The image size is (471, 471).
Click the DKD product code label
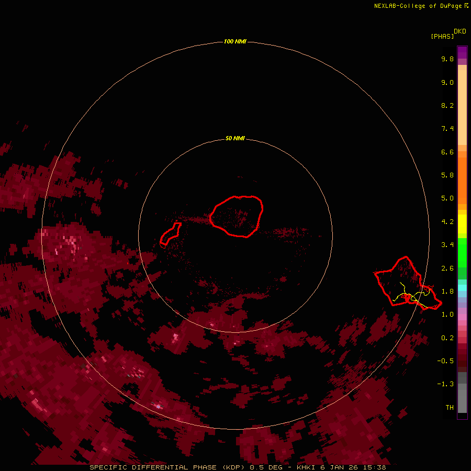tap(459, 31)
